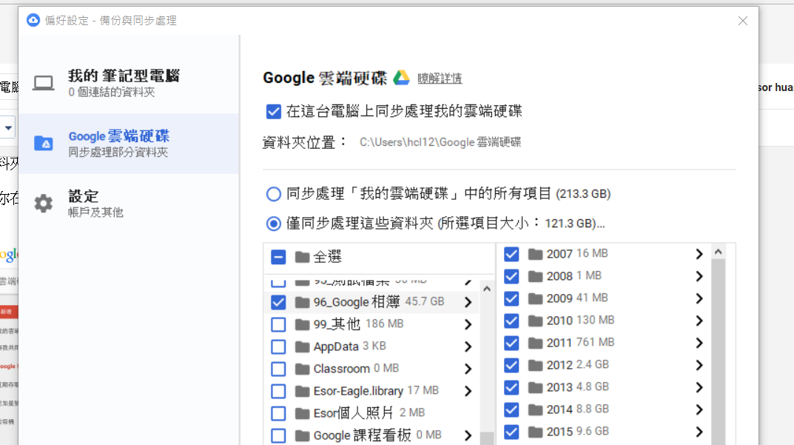
Task: Select the 2009 41 MB folder row
Action: pyautogui.click(x=604, y=298)
